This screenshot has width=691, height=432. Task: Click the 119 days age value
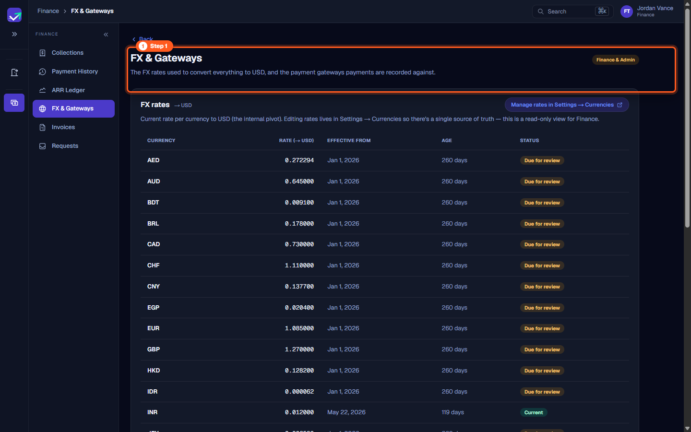point(453,412)
